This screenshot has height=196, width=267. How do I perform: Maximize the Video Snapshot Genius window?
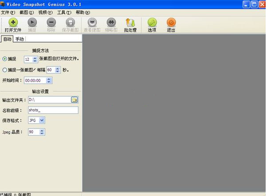tap(254, 4)
